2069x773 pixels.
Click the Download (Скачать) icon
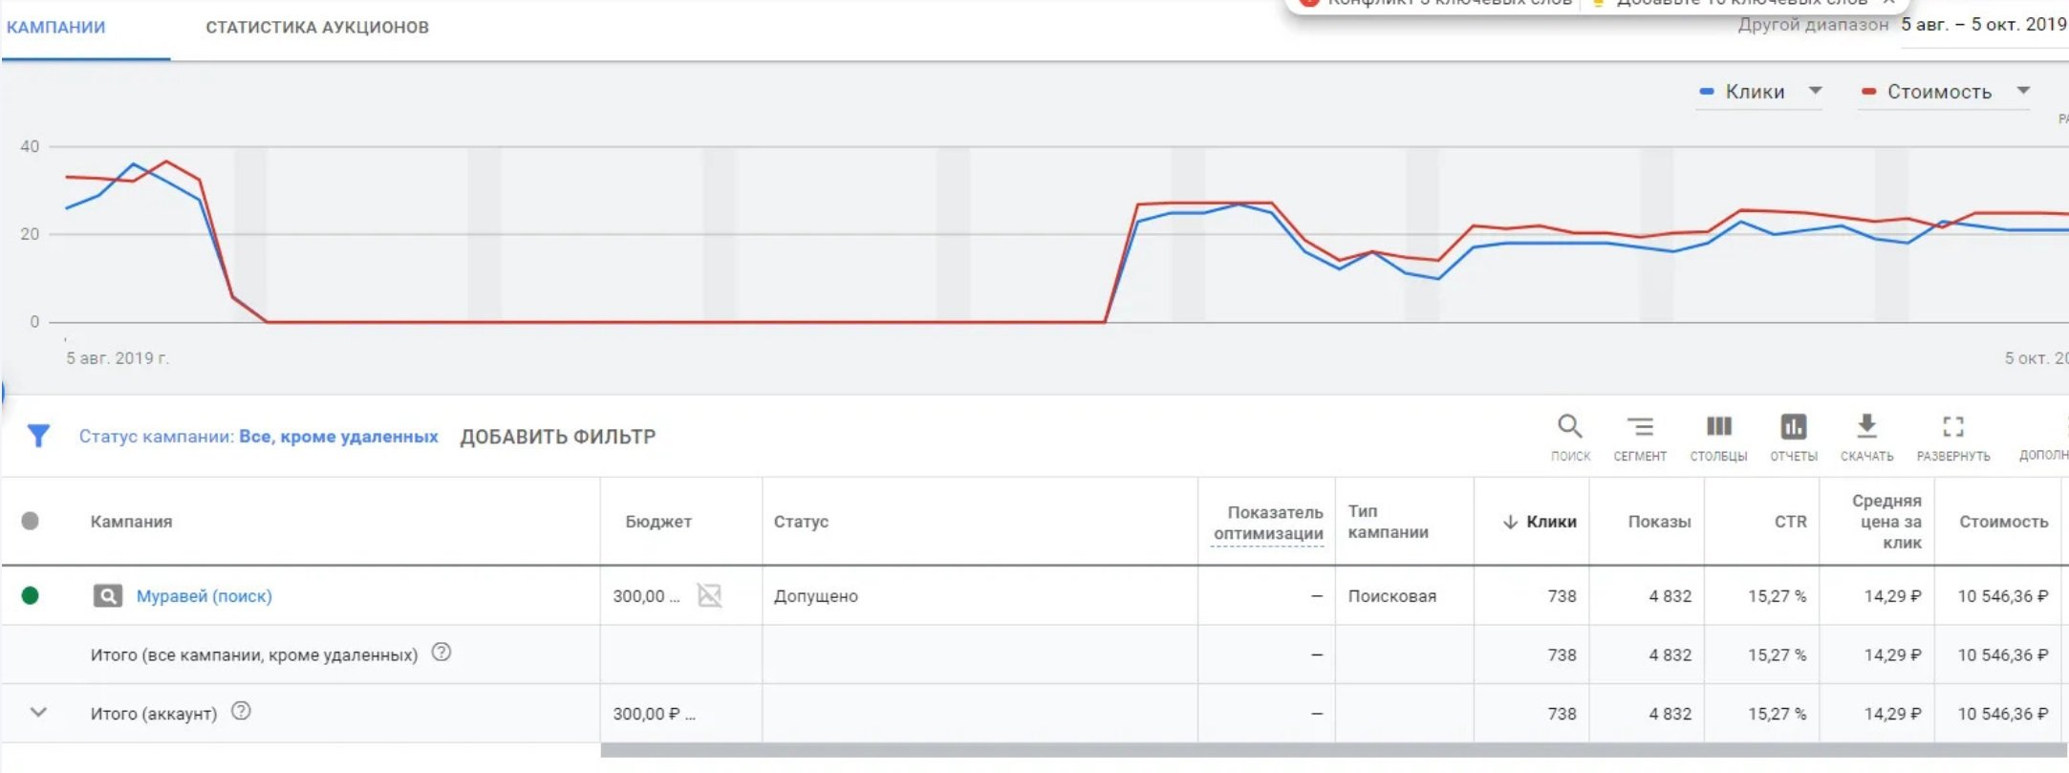click(1866, 427)
